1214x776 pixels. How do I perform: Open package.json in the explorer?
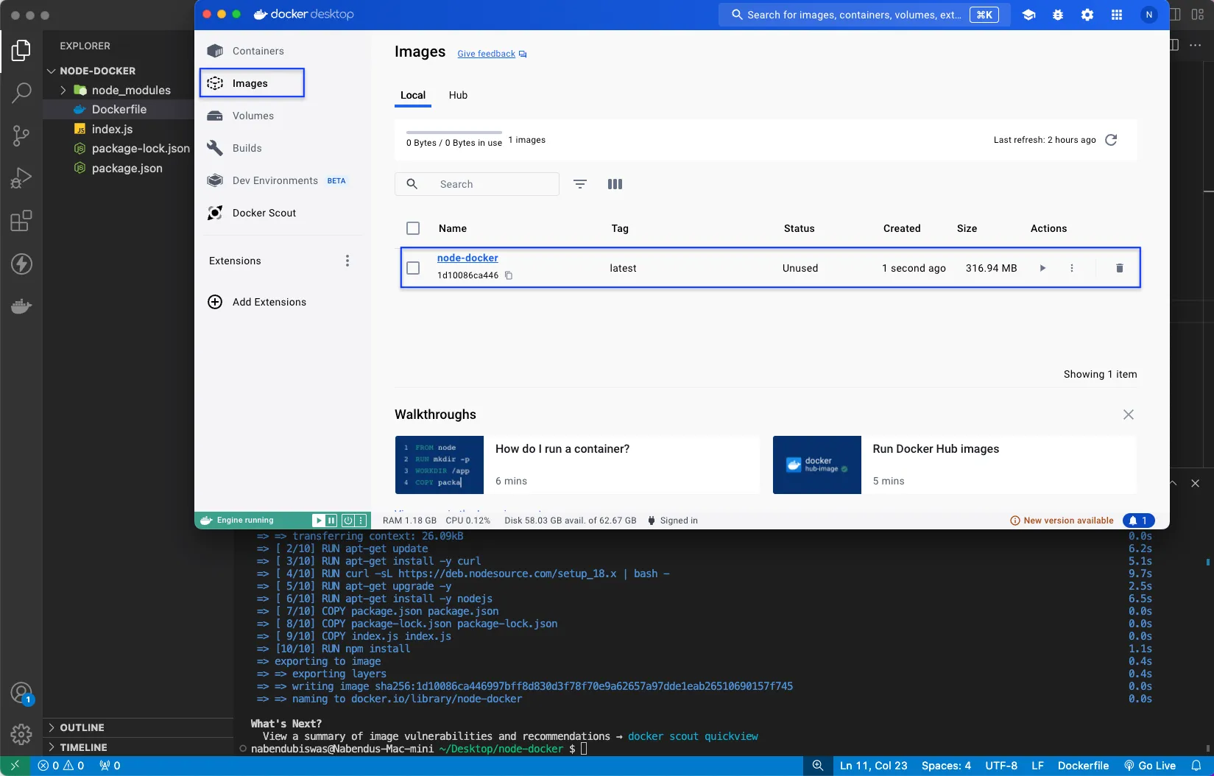[x=127, y=168]
